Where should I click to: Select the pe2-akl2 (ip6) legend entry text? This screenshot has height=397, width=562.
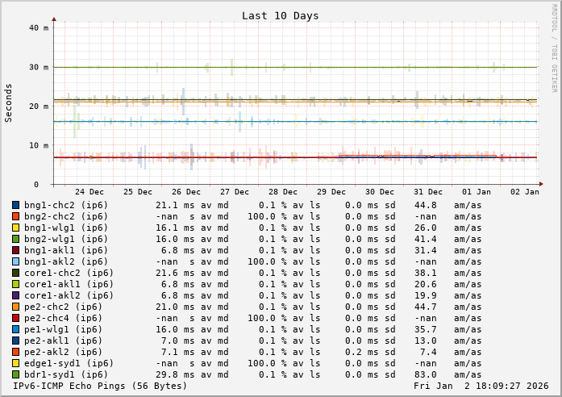63,352
